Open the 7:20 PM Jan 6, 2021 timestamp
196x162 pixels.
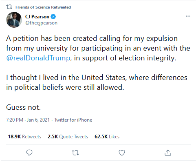click(x=28, y=120)
